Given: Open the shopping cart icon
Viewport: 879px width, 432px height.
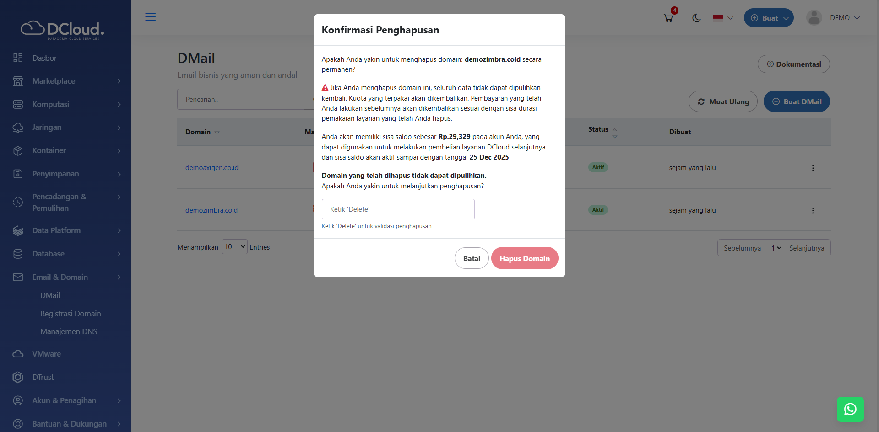Looking at the screenshot, I should click(x=668, y=18).
